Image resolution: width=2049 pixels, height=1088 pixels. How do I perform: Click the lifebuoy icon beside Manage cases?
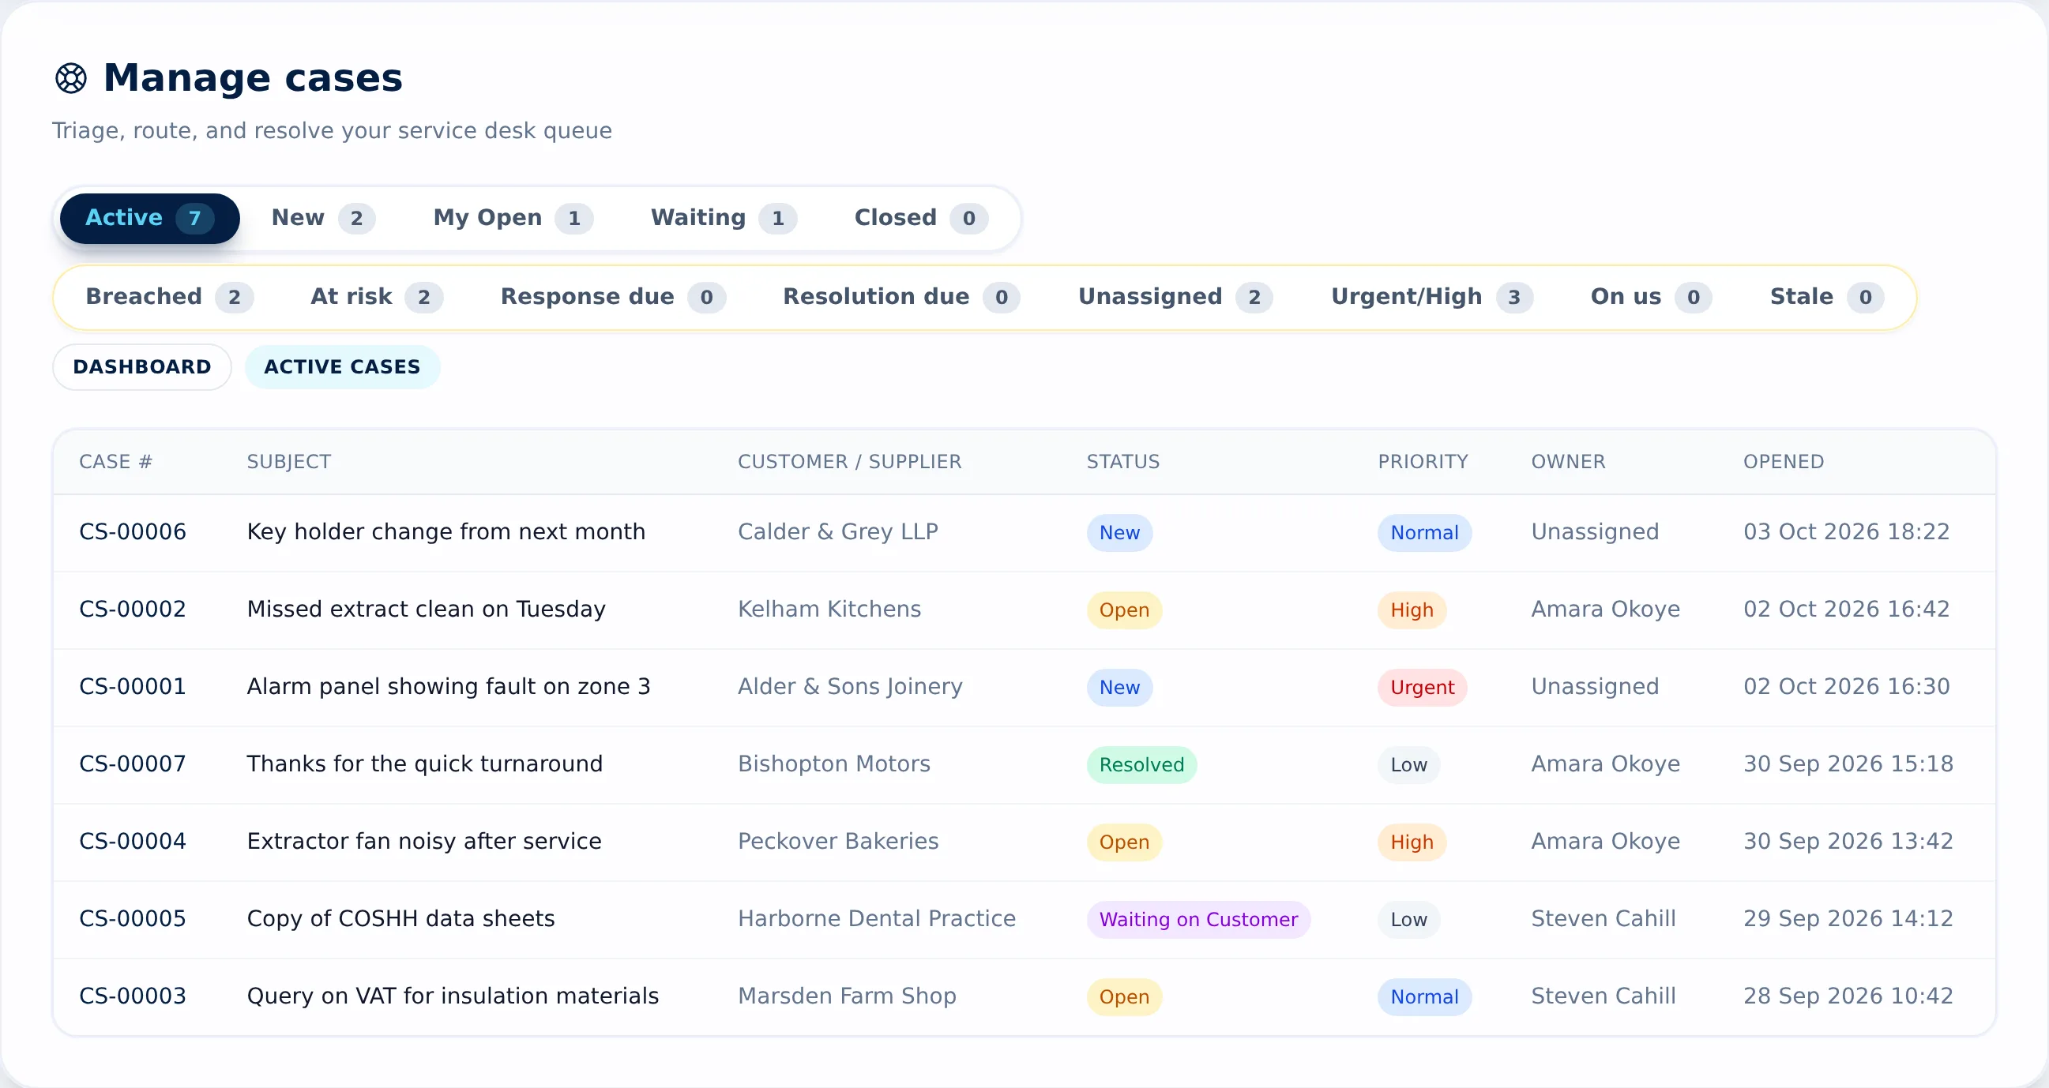(x=71, y=78)
